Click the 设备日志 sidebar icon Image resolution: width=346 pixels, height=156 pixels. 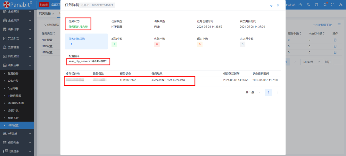(4, 29)
